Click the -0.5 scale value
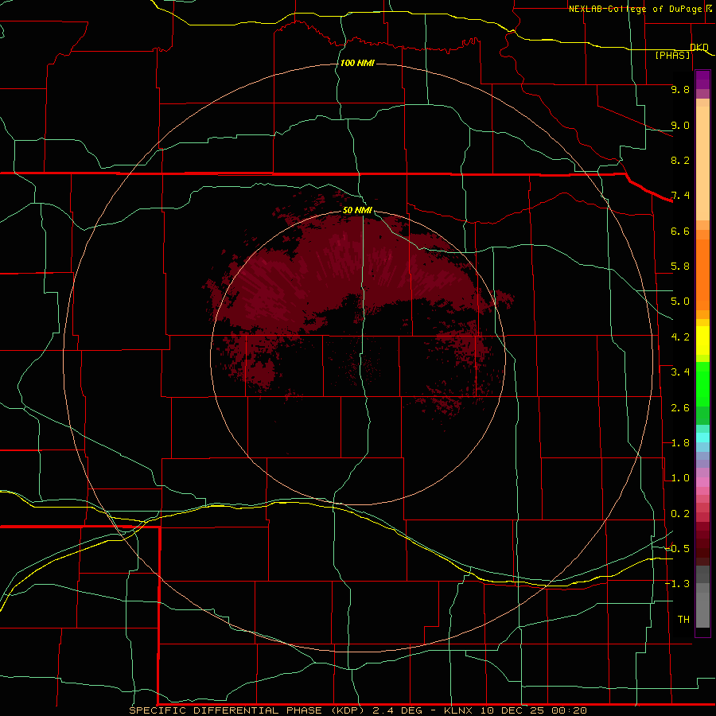The width and height of the screenshot is (716, 716). [x=677, y=548]
